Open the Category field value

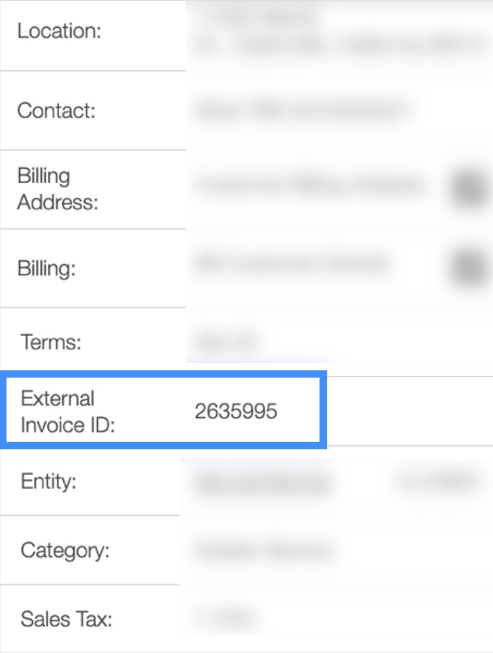tap(263, 551)
